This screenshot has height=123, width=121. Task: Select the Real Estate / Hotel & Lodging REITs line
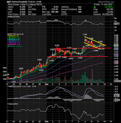(x=25, y=4)
